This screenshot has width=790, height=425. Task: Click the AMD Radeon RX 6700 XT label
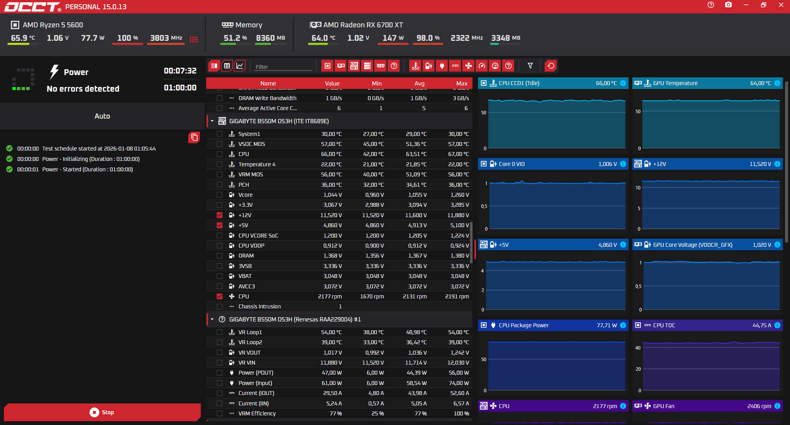[363, 25]
